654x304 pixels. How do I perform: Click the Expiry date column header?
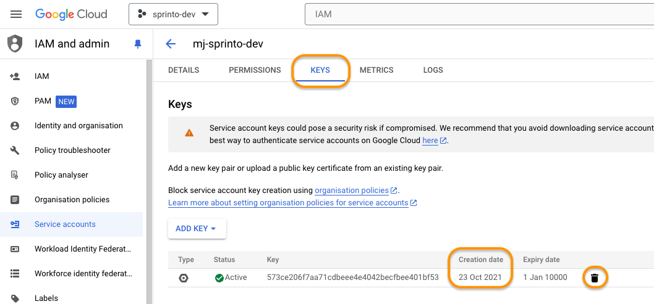(541, 260)
